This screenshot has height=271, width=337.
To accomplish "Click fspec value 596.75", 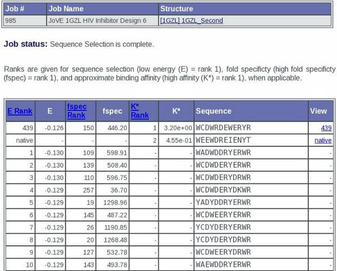I will [x=117, y=178].
